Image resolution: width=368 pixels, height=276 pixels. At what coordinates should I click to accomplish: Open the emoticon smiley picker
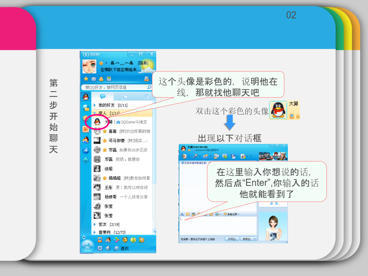[x=187, y=214]
